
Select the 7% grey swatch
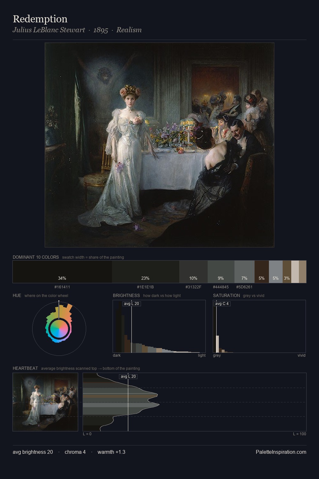[x=244, y=272]
